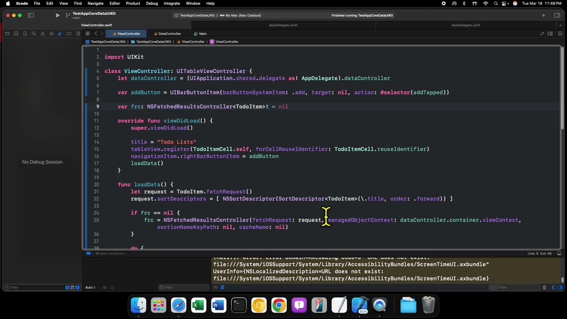Switch to the DataController editor tab
The height and width of the screenshot is (319, 567).
(167, 34)
